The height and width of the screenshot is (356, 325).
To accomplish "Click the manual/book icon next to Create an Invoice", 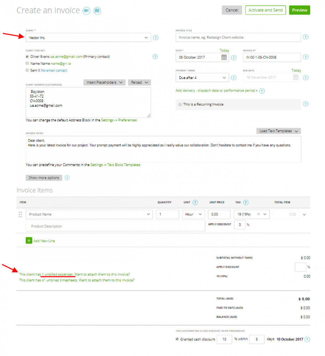I will point(96,11).
